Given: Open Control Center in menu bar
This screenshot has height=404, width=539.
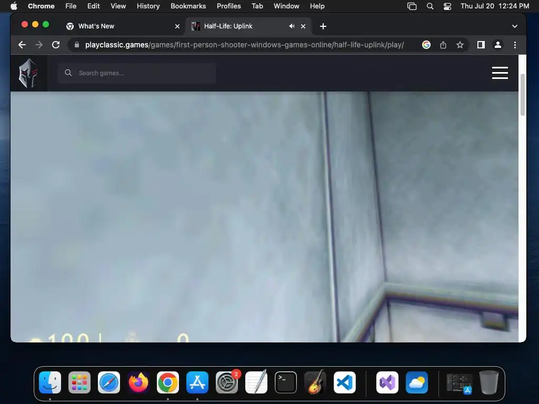Looking at the screenshot, I should tap(447, 6).
